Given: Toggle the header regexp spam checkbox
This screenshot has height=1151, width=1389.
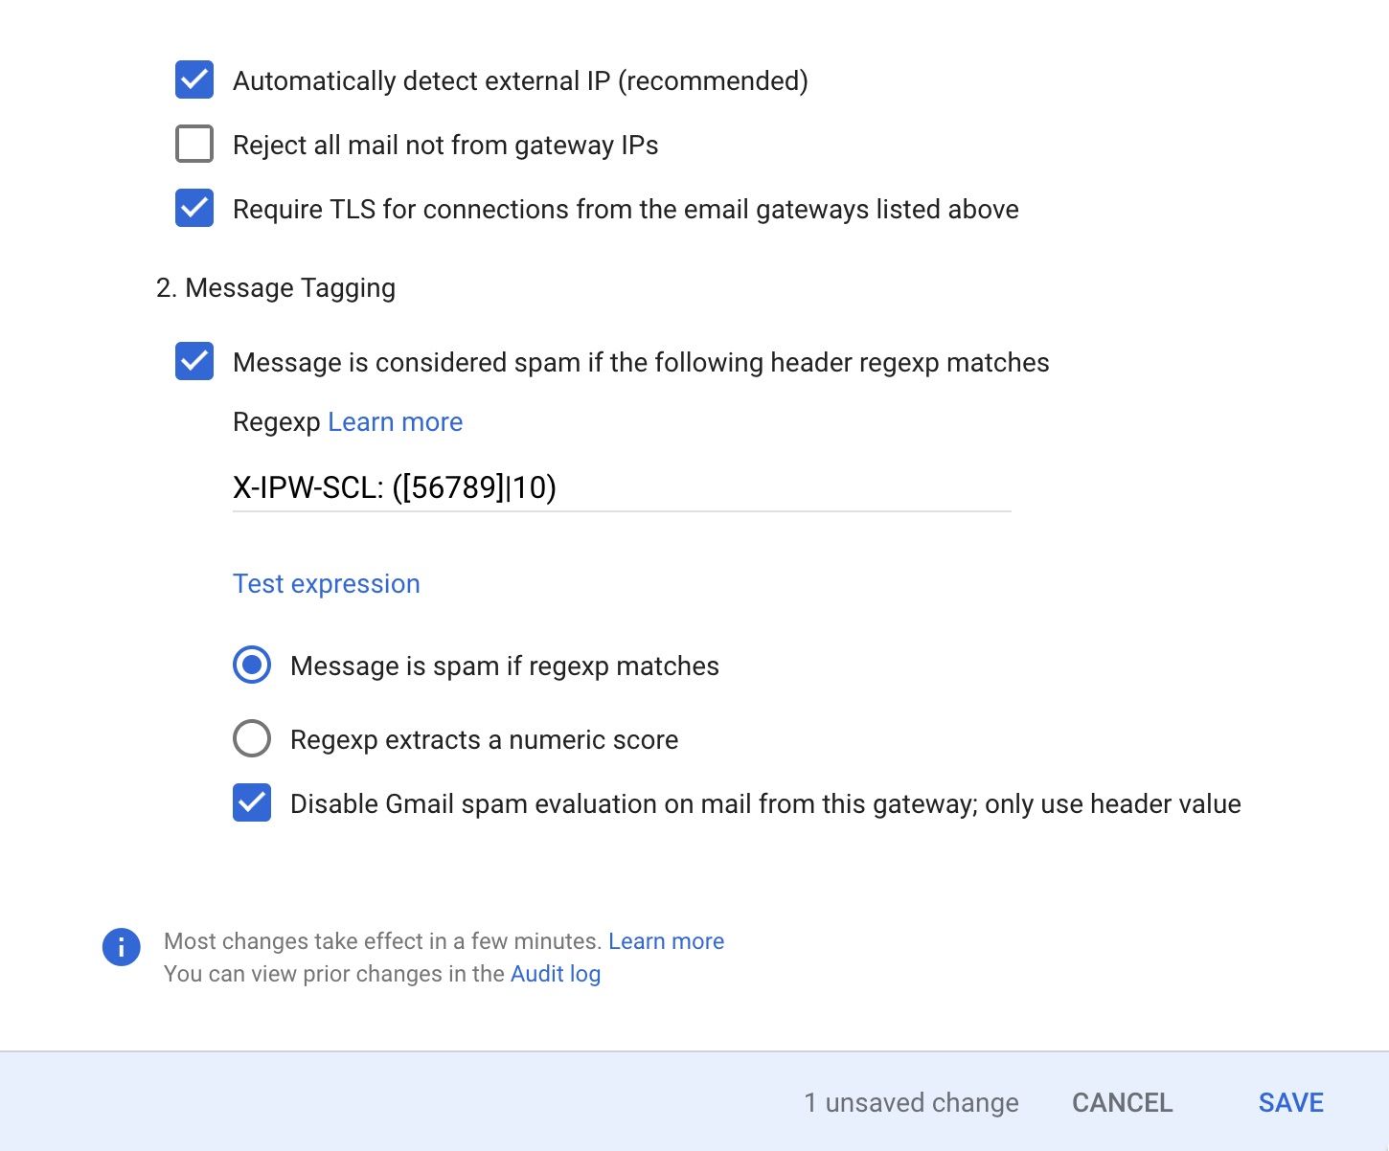Looking at the screenshot, I should pyautogui.click(x=194, y=361).
